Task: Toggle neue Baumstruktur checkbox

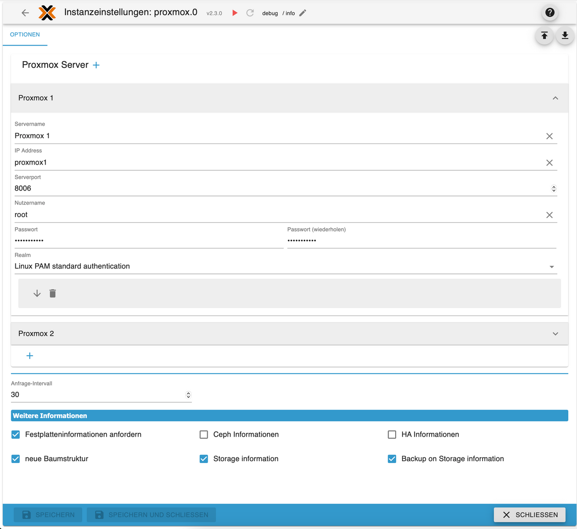Action: coord(16,459)
